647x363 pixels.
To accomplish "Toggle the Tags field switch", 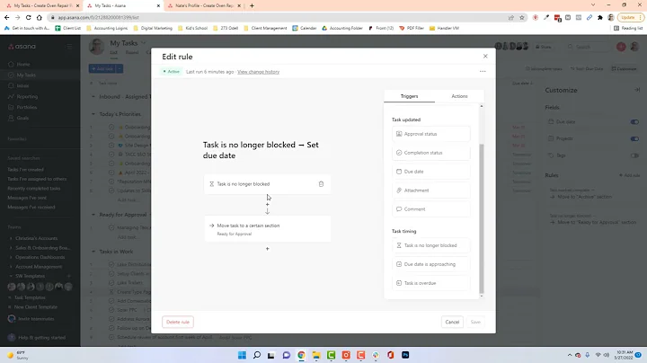I will tap(634, 155).
